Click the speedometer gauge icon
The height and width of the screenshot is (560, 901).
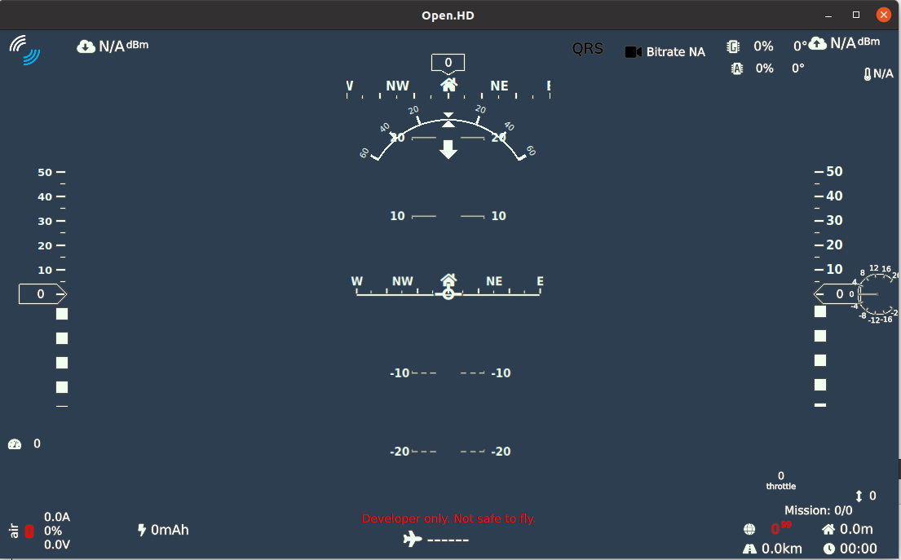[15, 444]
